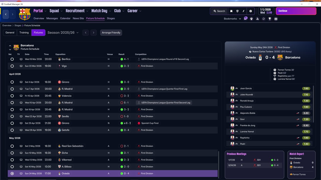The height and width of the screenshot is (180, 321).
Task: Click the substitution arrows icon next to Raphinha
Action: (298, 138)
